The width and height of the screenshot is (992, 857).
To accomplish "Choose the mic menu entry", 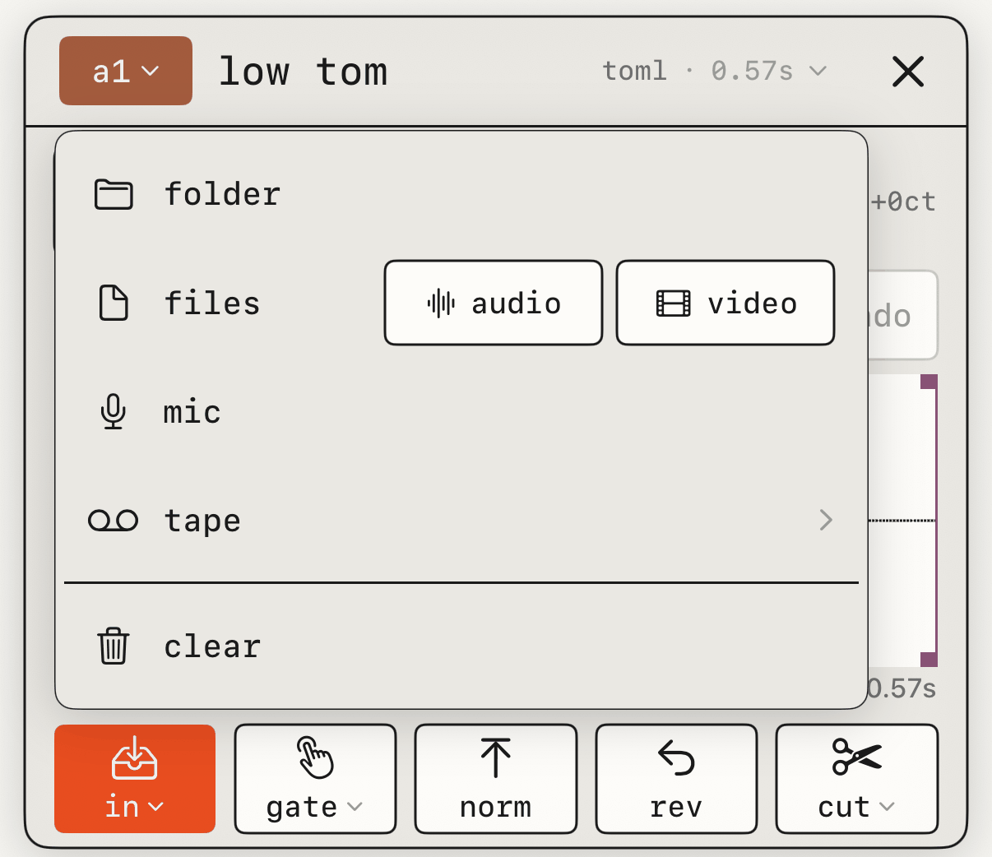I will pos(461,411).
